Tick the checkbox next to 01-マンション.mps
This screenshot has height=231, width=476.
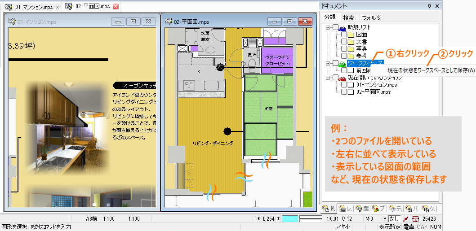(x=344, y=85)
